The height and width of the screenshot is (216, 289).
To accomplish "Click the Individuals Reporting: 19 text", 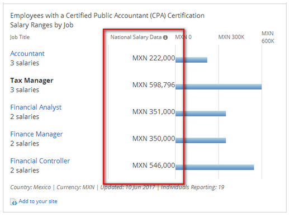I will pos(192,187).
